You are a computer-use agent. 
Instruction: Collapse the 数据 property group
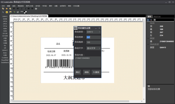coord(148,38)
